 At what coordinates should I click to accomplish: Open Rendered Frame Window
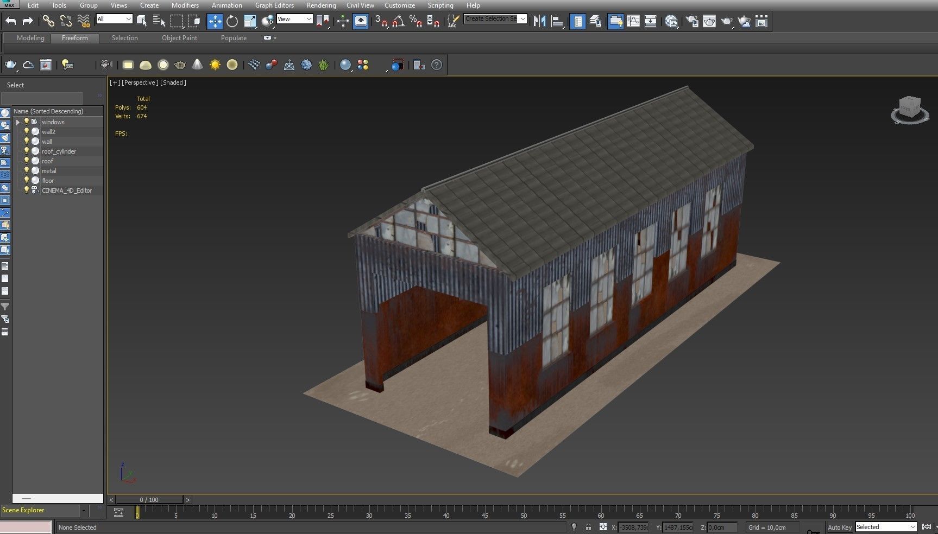tap(709, 21)
